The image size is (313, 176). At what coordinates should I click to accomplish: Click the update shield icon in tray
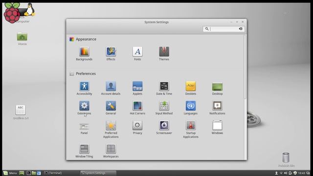coord(295,173)
